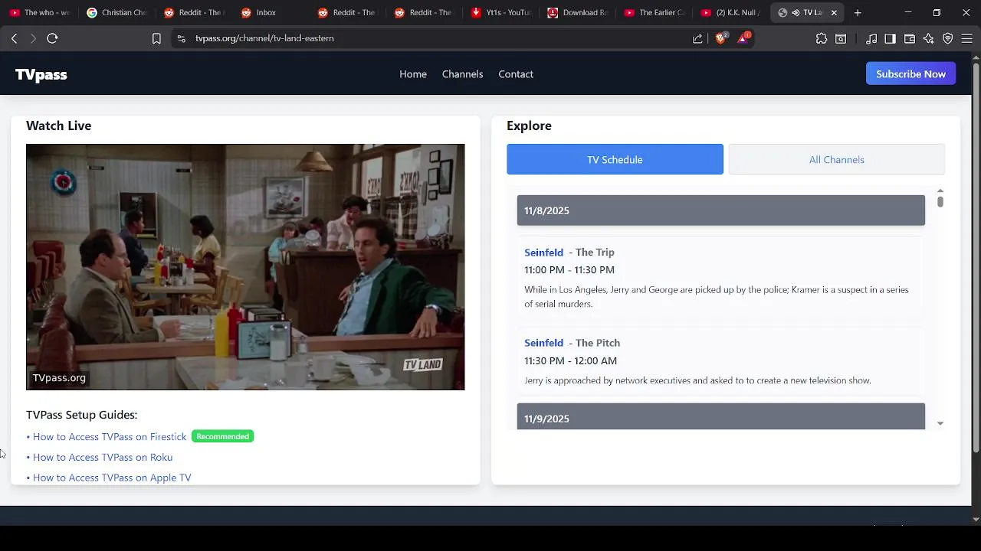Switch to The Earlier C tab
The width and height of the screenshot is (981, 551).
[654, 12]
